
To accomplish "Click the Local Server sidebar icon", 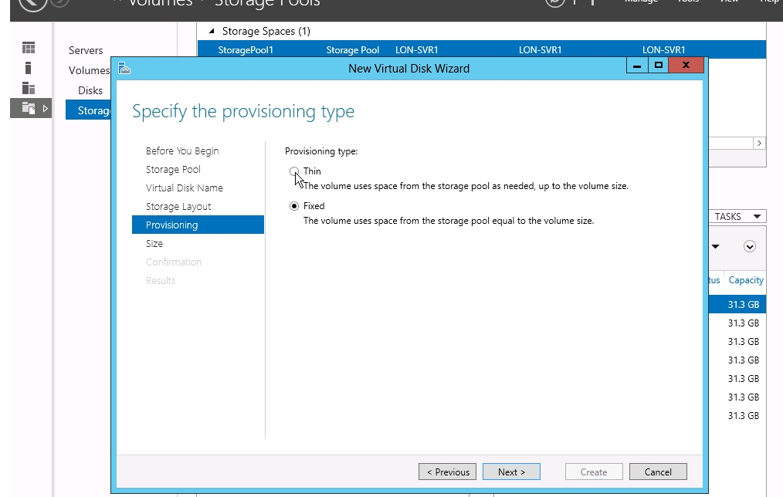I will click(29, 68).
